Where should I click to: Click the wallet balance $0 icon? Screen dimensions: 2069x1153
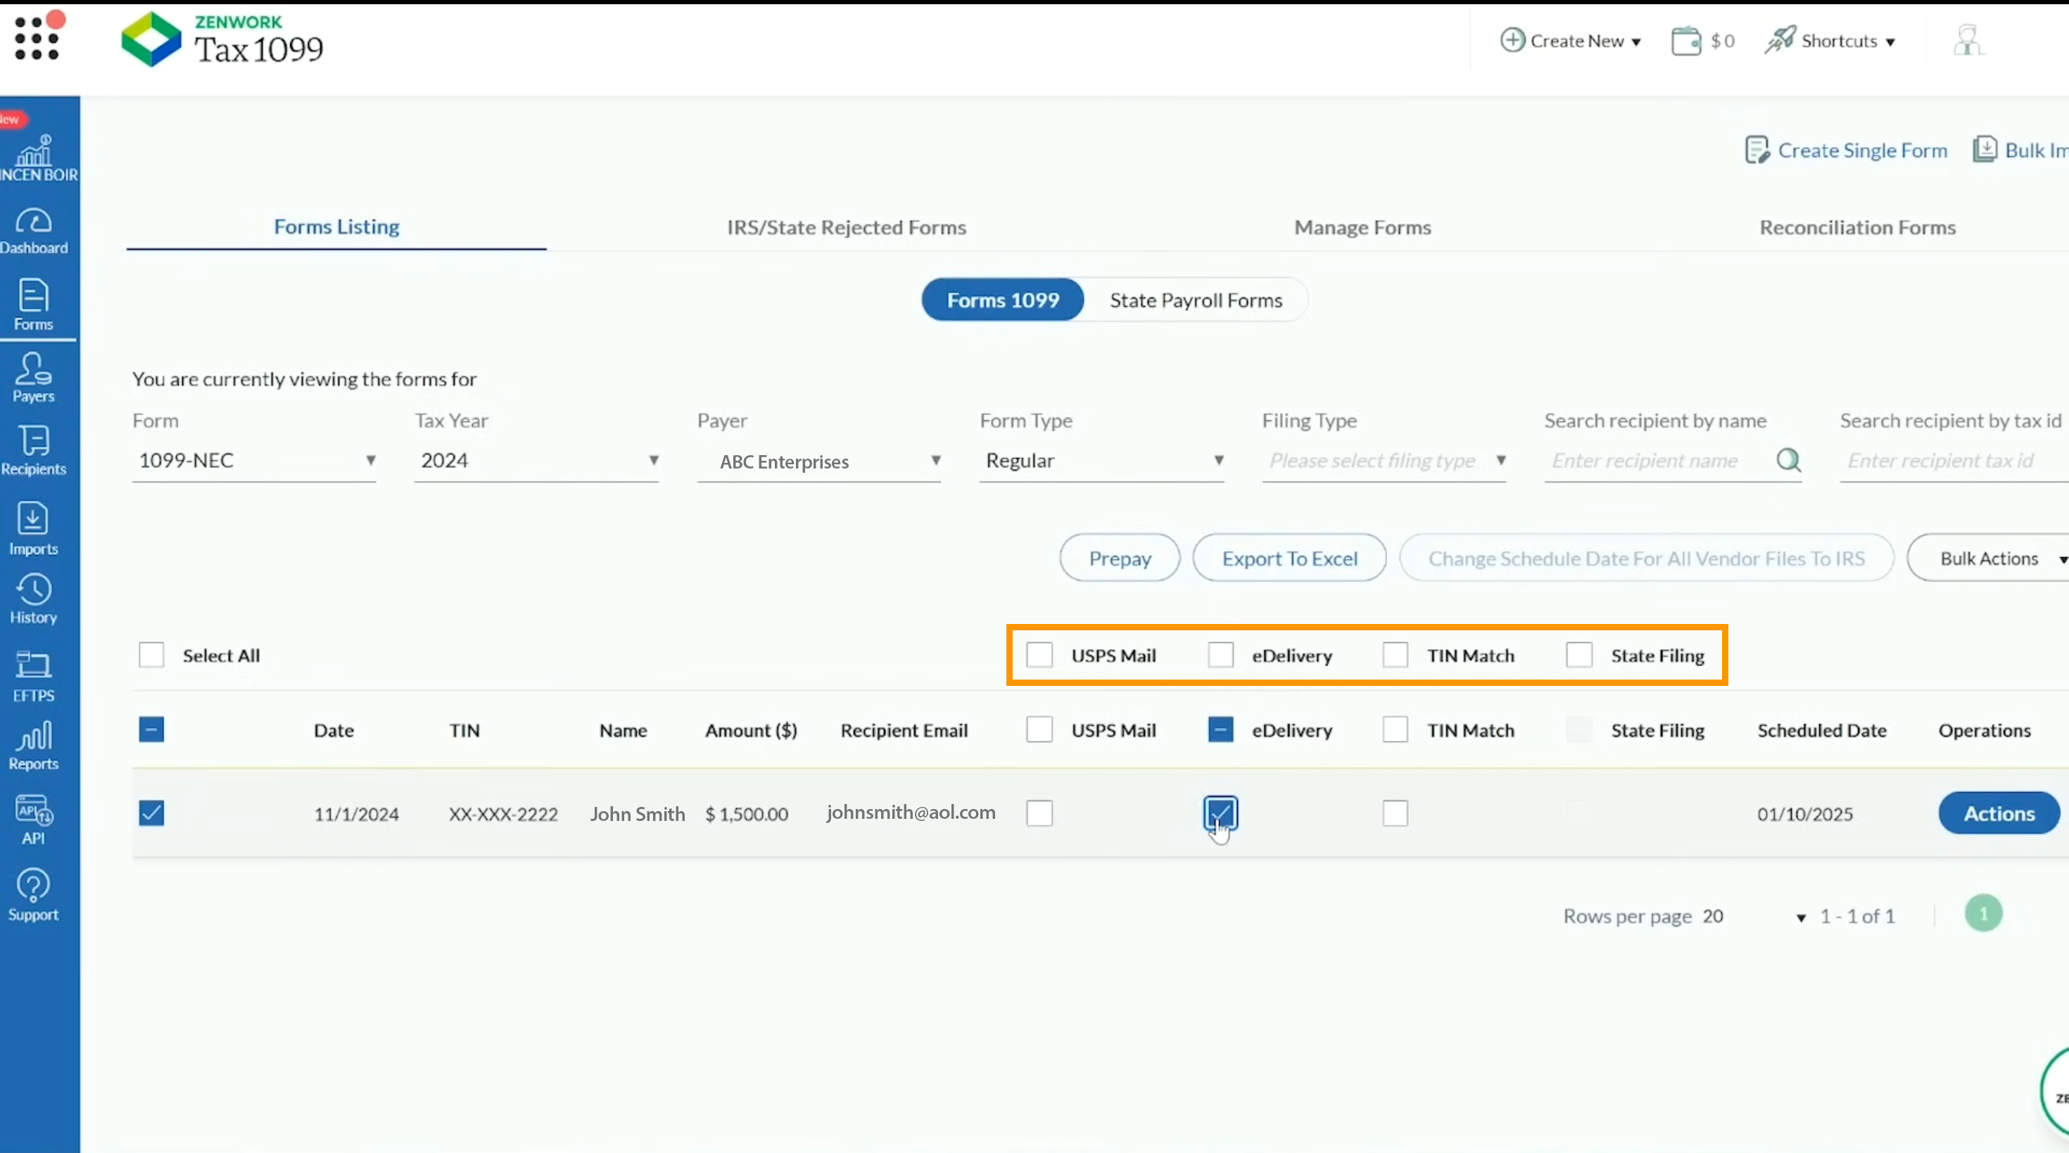click(x=1703, y=41)
